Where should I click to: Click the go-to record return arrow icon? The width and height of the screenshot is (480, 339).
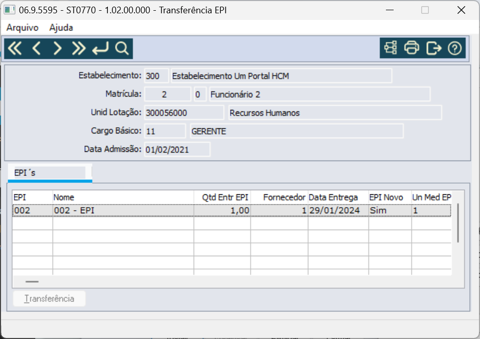pos(100,49)
